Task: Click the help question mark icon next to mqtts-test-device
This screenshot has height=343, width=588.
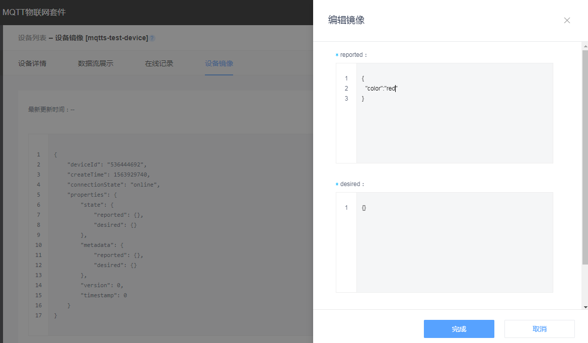Action: coord(152,38)
